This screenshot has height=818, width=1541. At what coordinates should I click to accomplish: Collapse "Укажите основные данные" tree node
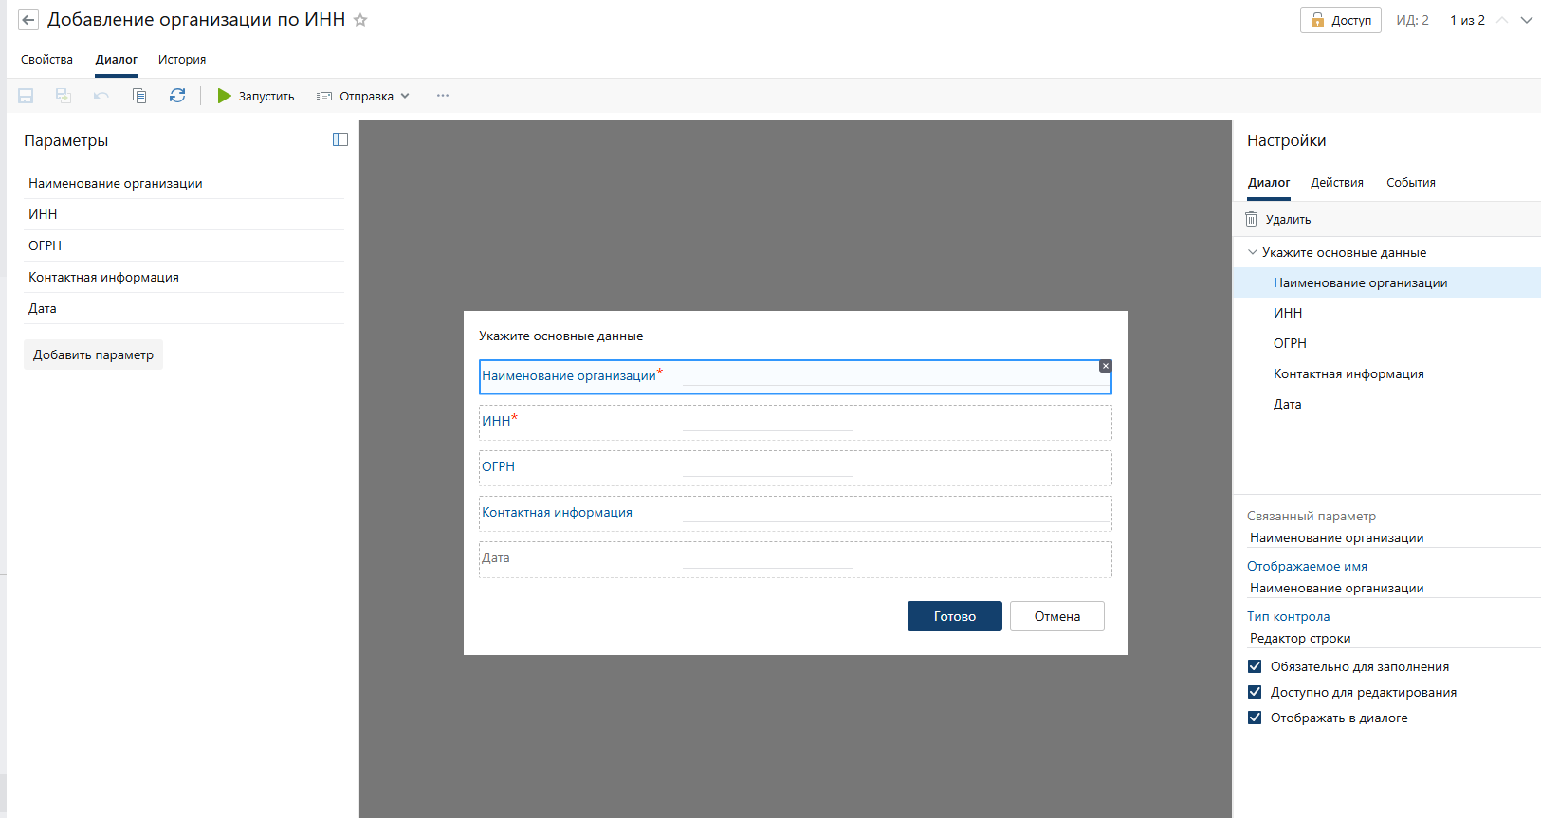click(1253, 252)
